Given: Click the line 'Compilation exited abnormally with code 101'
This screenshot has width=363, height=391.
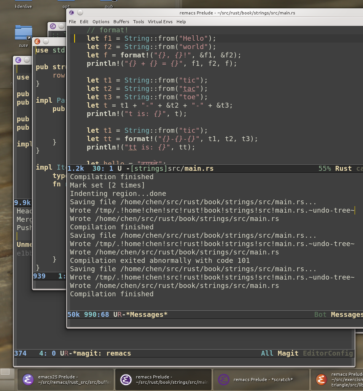Looking at the screenshot, I should pos(160,261).
